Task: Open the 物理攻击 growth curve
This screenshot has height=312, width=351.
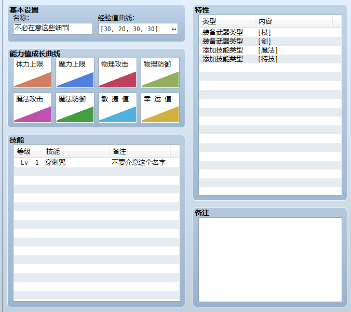Action: (x=117, y=73)
